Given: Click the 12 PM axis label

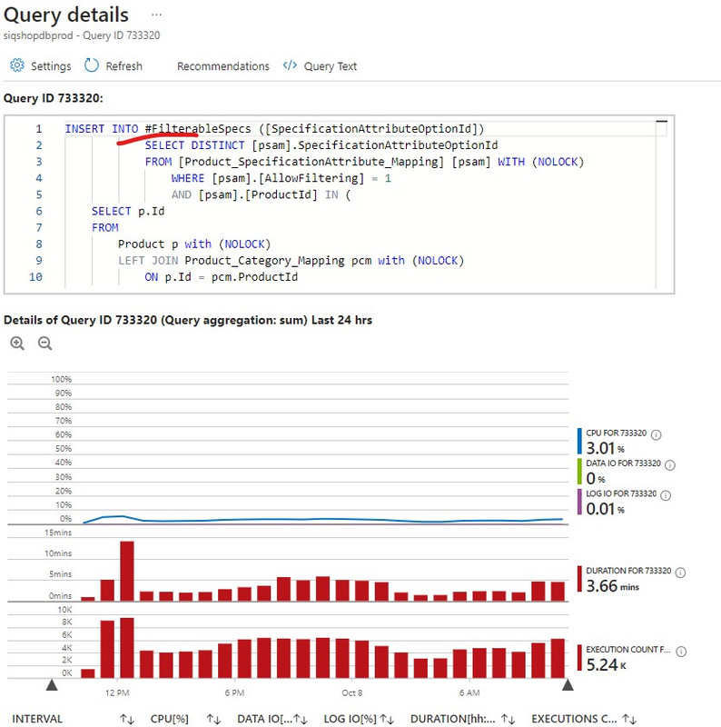Looking at the screenshot, I should click(x=117, y=692).
